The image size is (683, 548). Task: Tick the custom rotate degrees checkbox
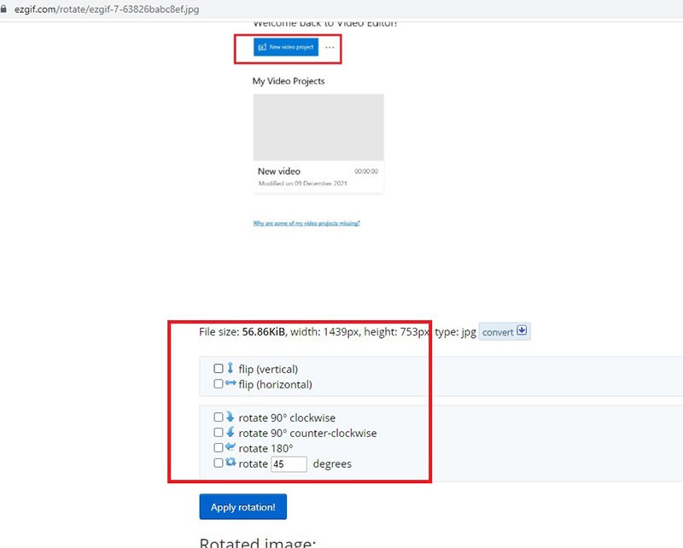tap(219, 463)
